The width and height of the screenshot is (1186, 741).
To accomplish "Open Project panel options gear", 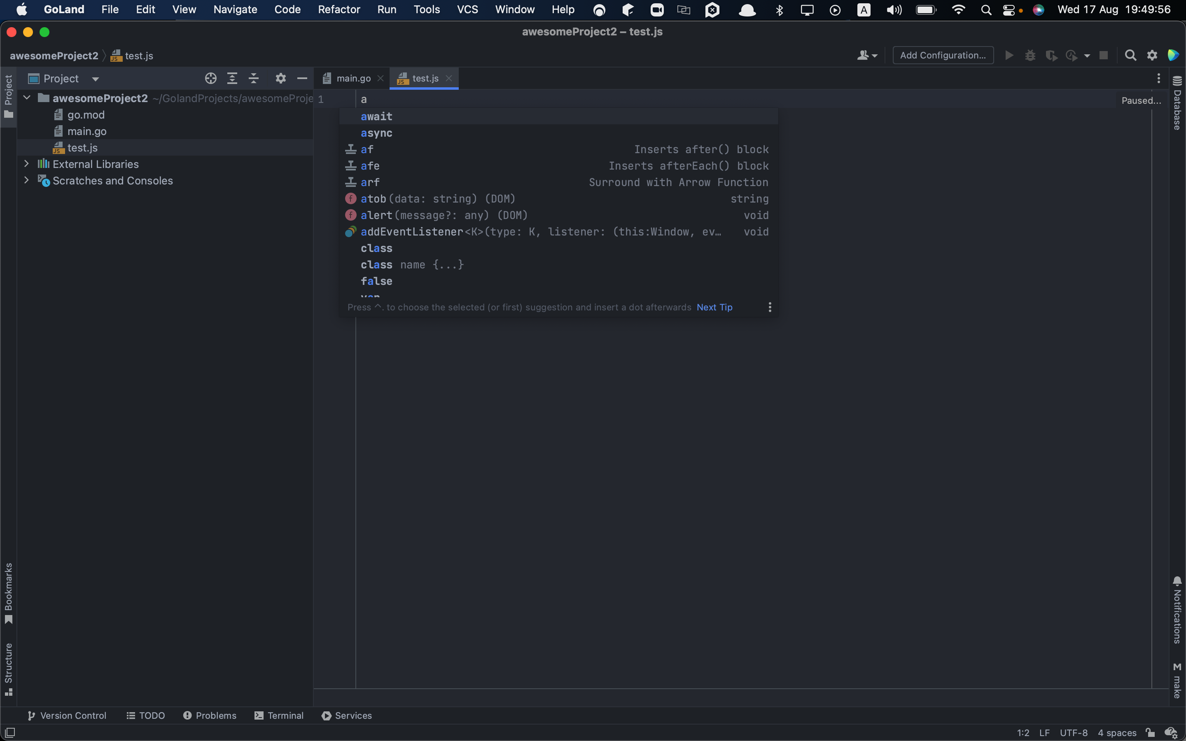I will [x=280, y=78].
